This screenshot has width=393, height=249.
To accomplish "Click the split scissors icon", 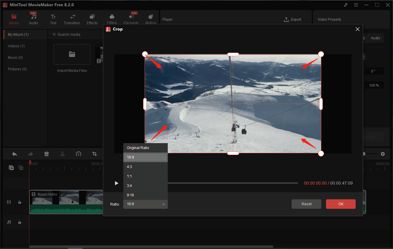I will (63, 154).
